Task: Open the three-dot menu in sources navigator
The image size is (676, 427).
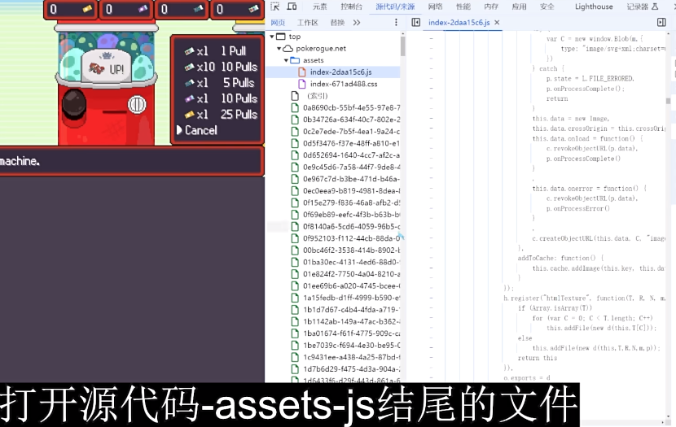Action: [x=396, y=23]
